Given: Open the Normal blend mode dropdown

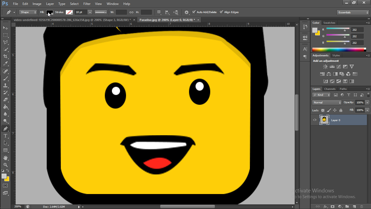Looking at the screenshot, I should coord(326,102).
